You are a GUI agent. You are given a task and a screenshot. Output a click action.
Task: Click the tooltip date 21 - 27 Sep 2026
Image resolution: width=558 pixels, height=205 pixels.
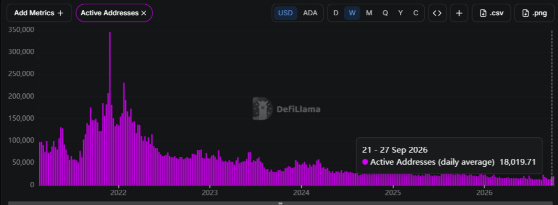[395, 150]
